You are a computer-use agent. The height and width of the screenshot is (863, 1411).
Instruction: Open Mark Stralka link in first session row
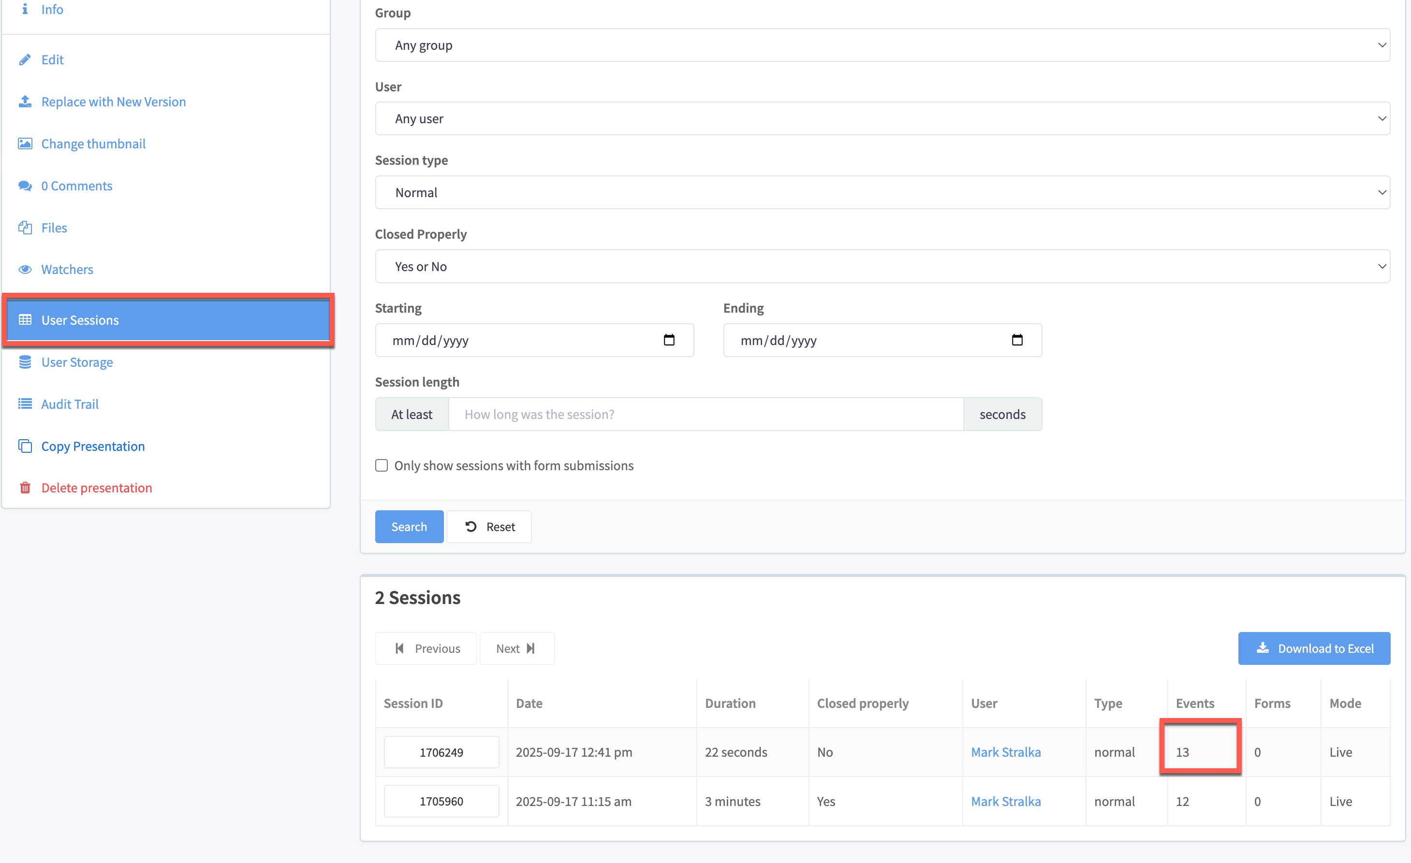[1006, 752]
